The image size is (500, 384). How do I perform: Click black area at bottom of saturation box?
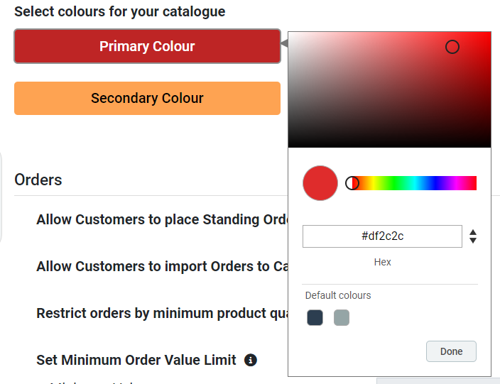[x=389, y=143]
